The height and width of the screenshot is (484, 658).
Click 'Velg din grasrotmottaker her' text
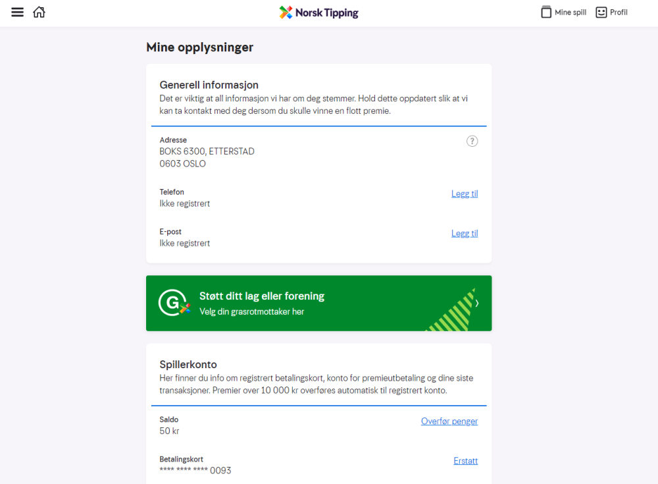[x=251, y=311]
